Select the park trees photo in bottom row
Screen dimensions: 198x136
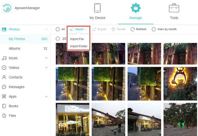[180, 119]
